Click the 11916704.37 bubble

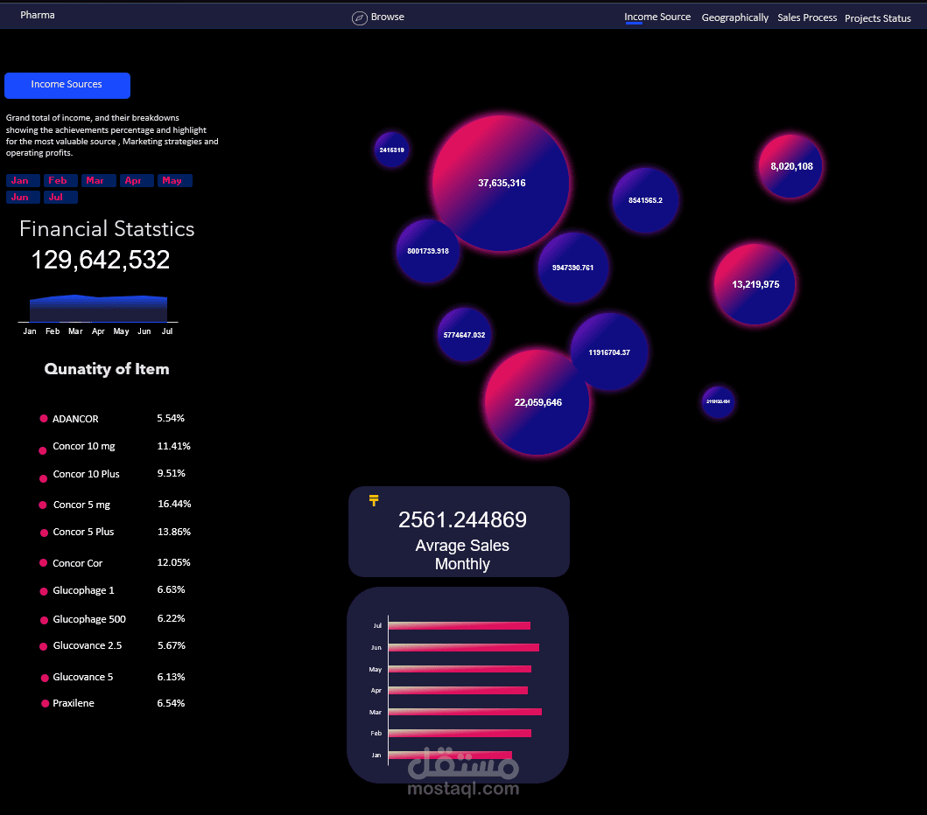point(610,352)
